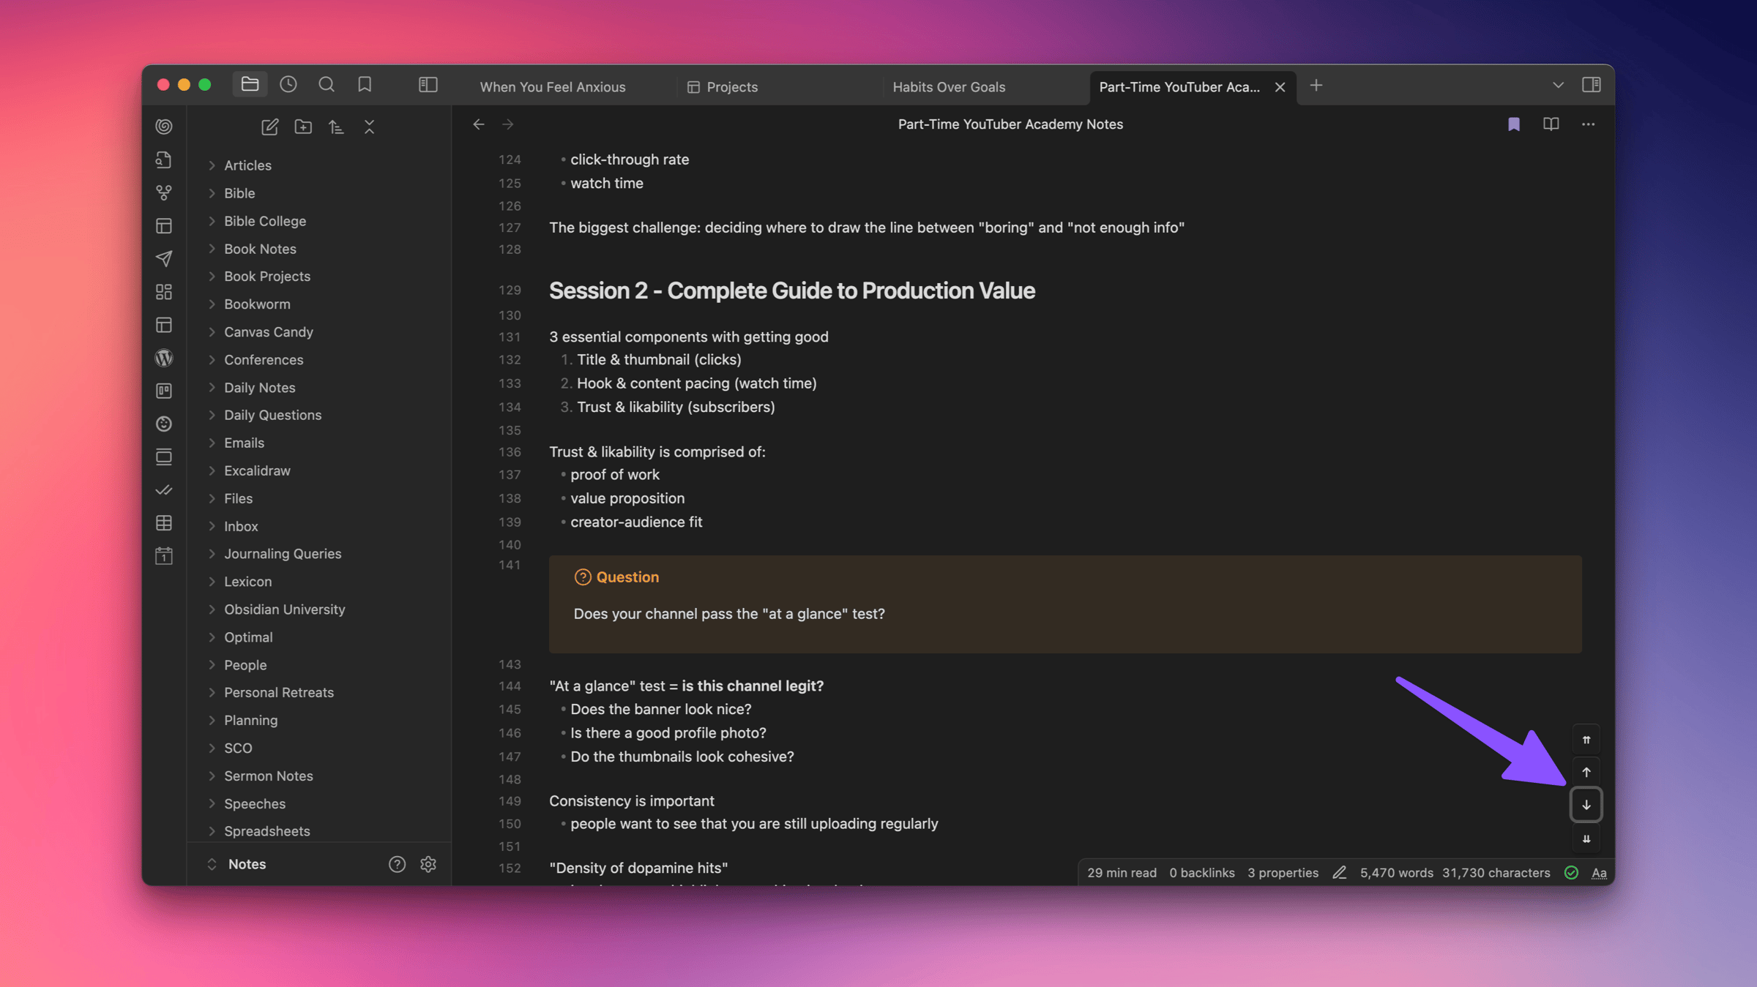This screenshot has width=1757, height=987.
Task: Switch to reading view book icon
Action: pos(1551,124)
